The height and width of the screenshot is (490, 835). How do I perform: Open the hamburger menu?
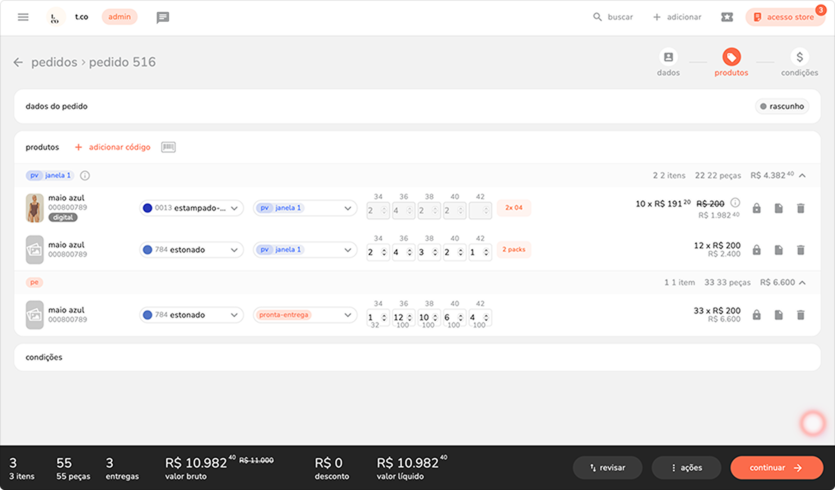coord(23,17)
